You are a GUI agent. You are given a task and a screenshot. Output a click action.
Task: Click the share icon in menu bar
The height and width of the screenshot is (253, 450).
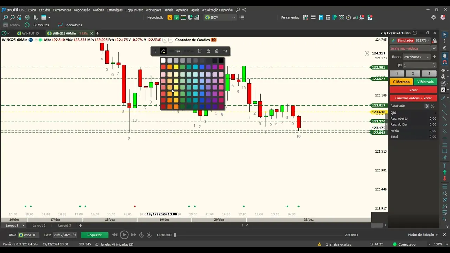click(244, 10)
